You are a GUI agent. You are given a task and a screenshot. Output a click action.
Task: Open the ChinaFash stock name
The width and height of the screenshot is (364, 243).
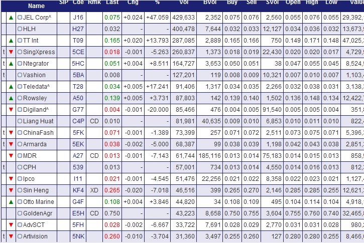pos(38,132)
